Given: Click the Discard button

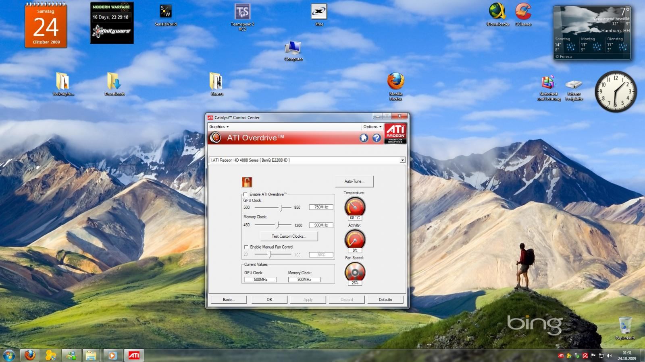Looking at the screenshot, I should 347,300.
